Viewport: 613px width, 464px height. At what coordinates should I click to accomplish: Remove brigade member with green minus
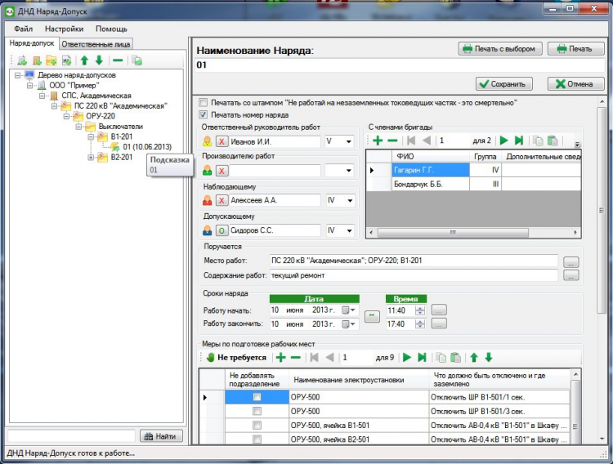(x=392, y=141)
